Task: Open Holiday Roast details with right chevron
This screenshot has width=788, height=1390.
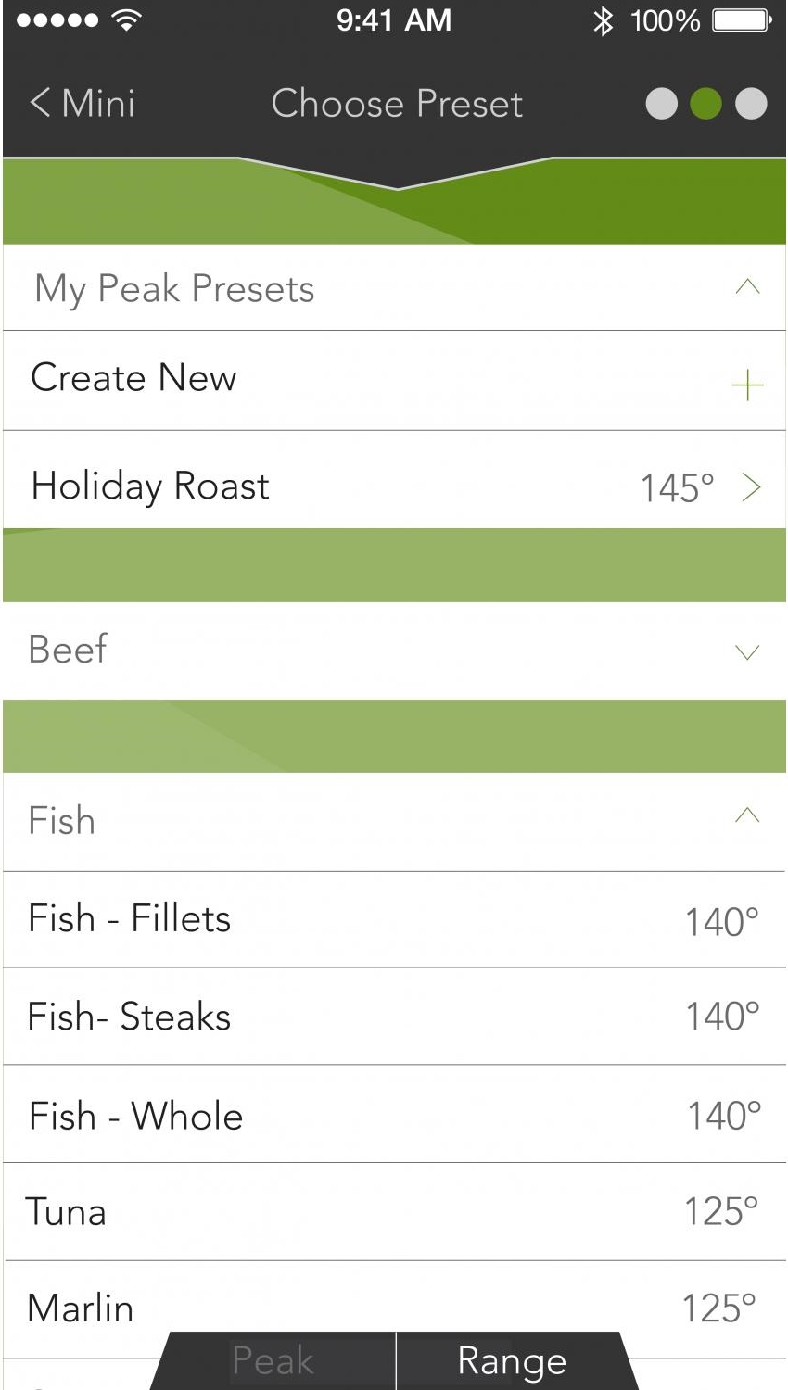Action: click(751, 486)
